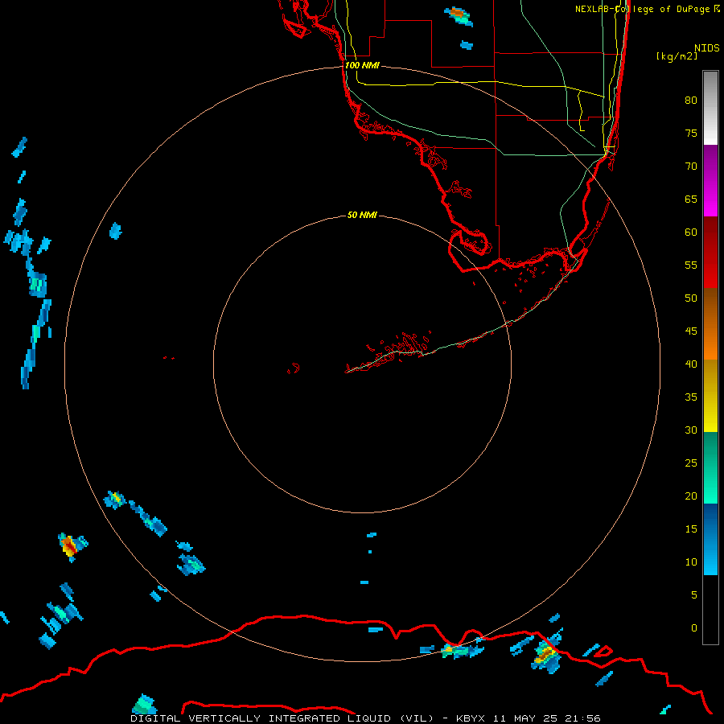Click the '5' value on the scale
The image size is (724, 724).
point(694,595)
